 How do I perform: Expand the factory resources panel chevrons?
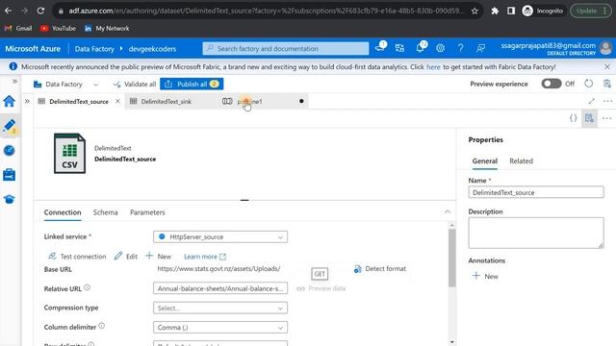pyautogui.click(x=27, y=101)
